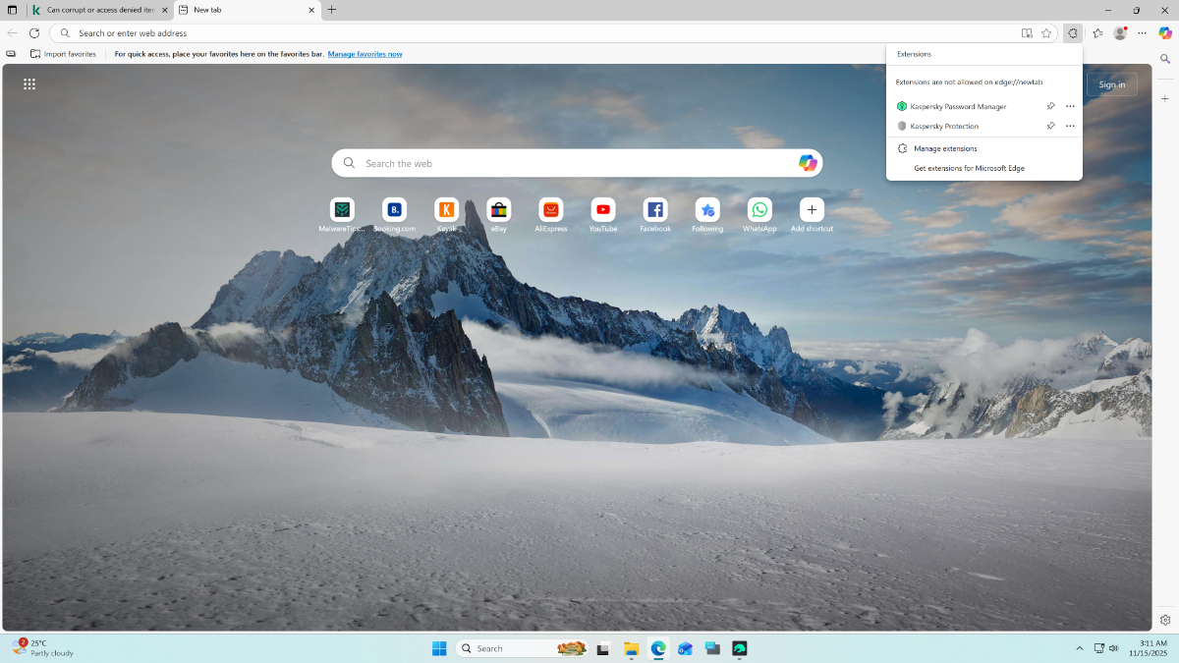This screenshot has width=1179, height=663.
Task: Click the Booking.com shortcut tile
Action: tap(394, 210)
